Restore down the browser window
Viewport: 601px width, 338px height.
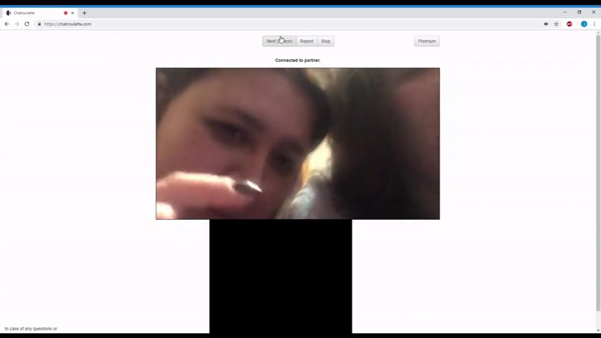[x=579, y=12]
